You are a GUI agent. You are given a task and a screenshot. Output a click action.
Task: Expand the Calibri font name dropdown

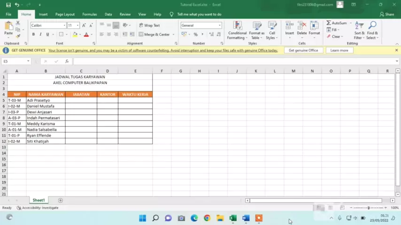coord(64,25)
